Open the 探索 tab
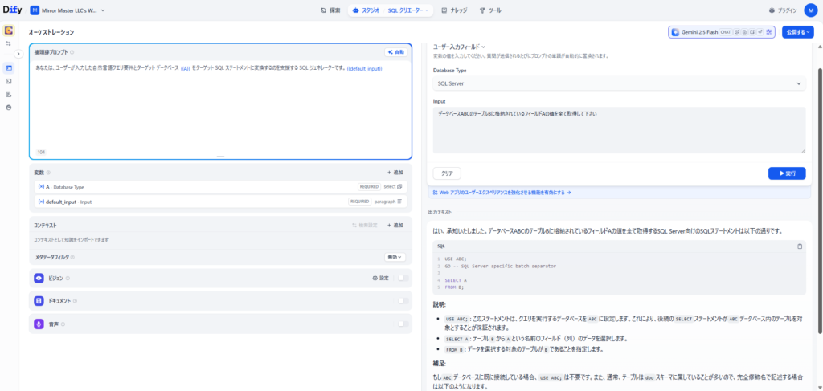 [330, 10]
